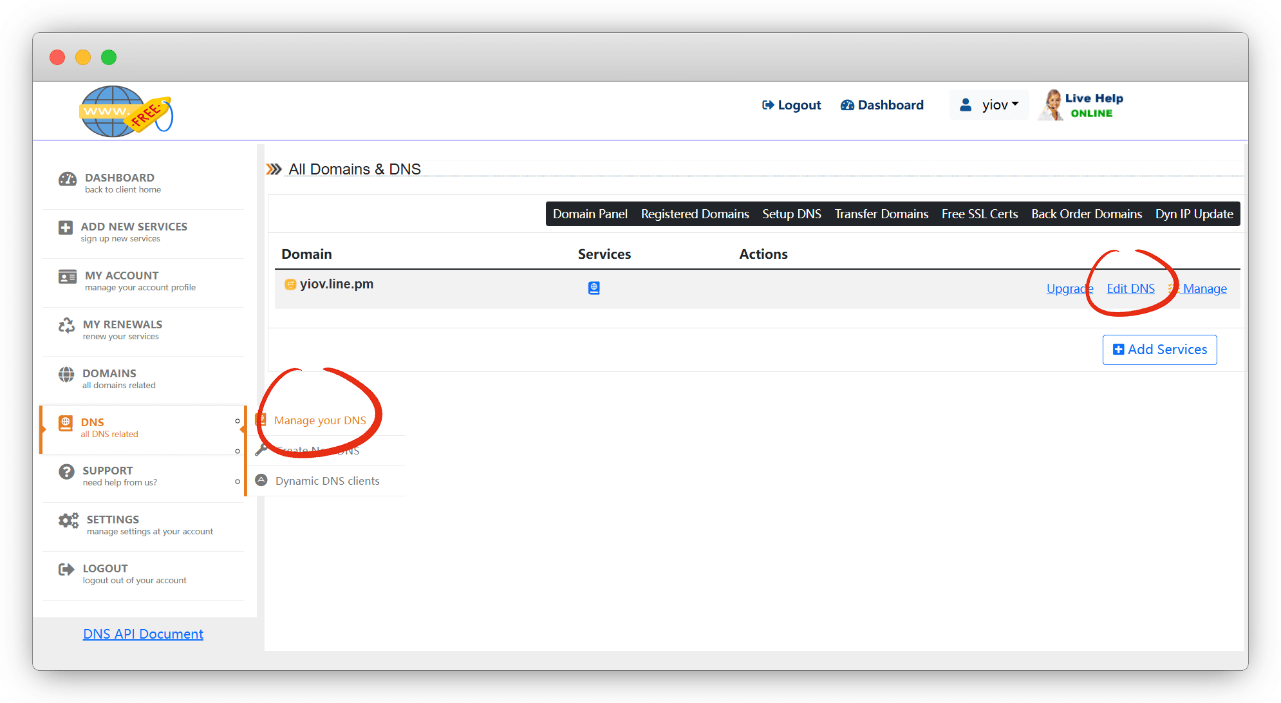Click Logout in the top header
1281x703 pixels.
click(x=791, y=105)
